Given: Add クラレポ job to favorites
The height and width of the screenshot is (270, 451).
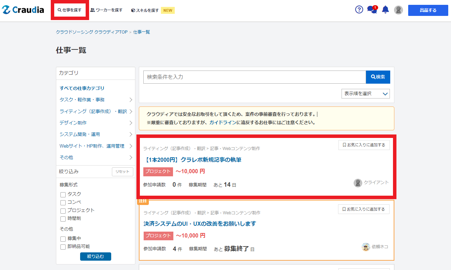Looking at the screenshot, I should coord(364,145).
